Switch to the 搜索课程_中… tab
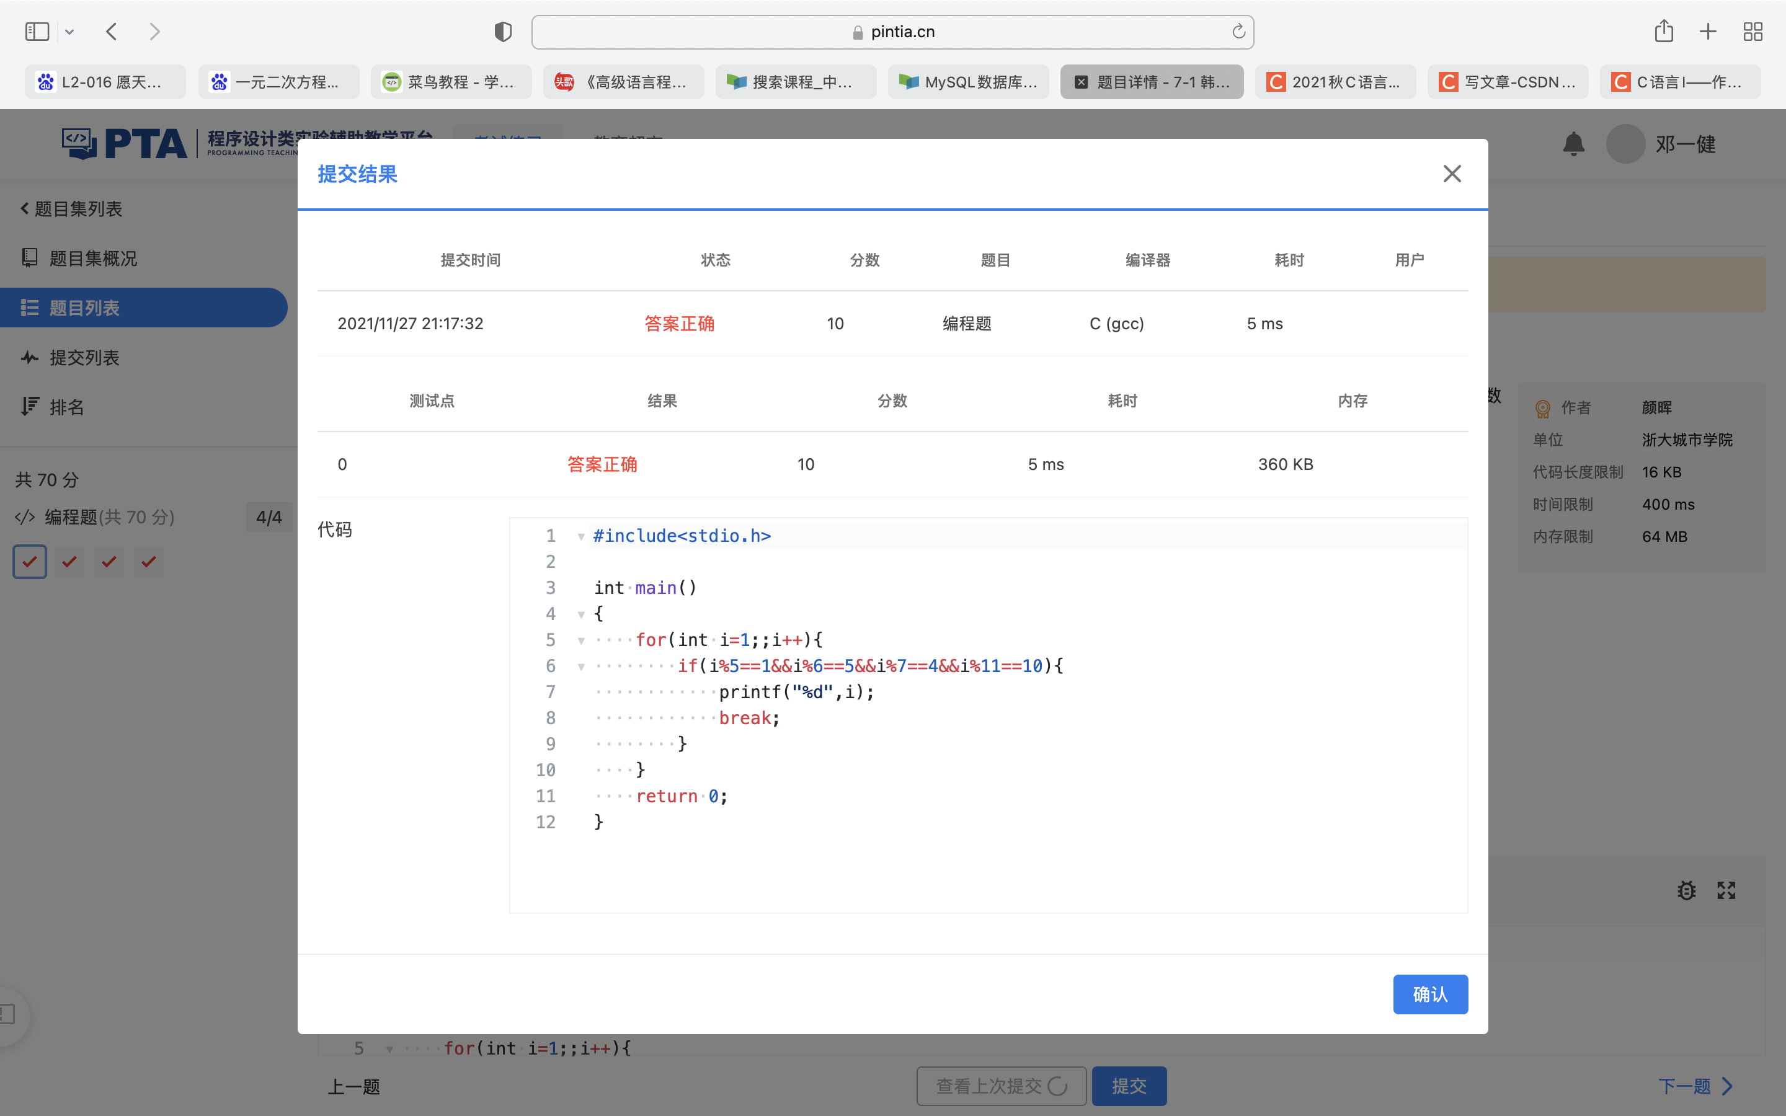This screenshot has height=1116, width=1786. pyautogui.click(x=796, y=82)
